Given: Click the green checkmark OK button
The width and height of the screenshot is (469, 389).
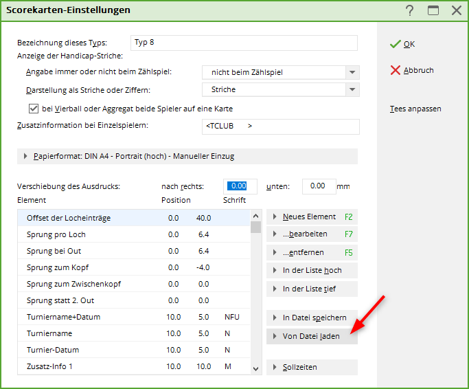Looking at the screenshot, I should [402, 44].
